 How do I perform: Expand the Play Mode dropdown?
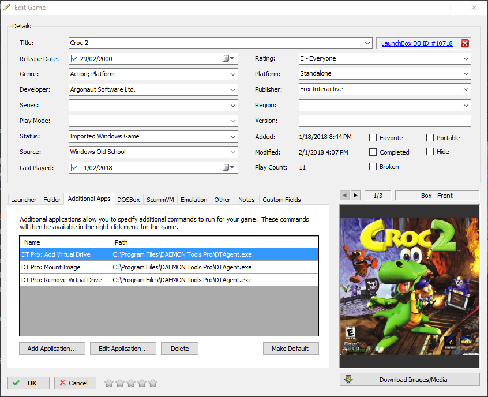[233, 121]
